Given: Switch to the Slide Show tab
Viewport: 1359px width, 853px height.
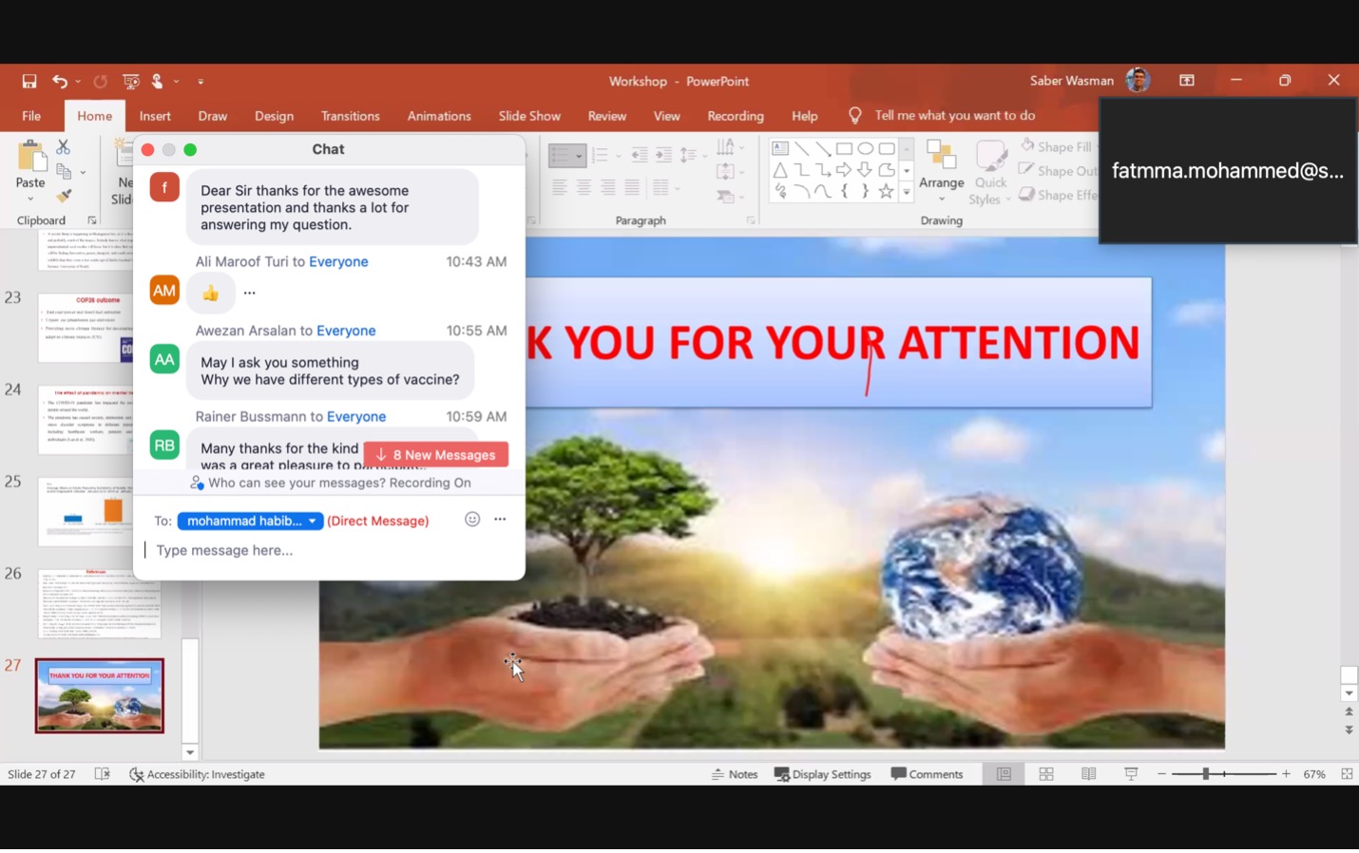Looking at the screenshot, I should [529, 116].
